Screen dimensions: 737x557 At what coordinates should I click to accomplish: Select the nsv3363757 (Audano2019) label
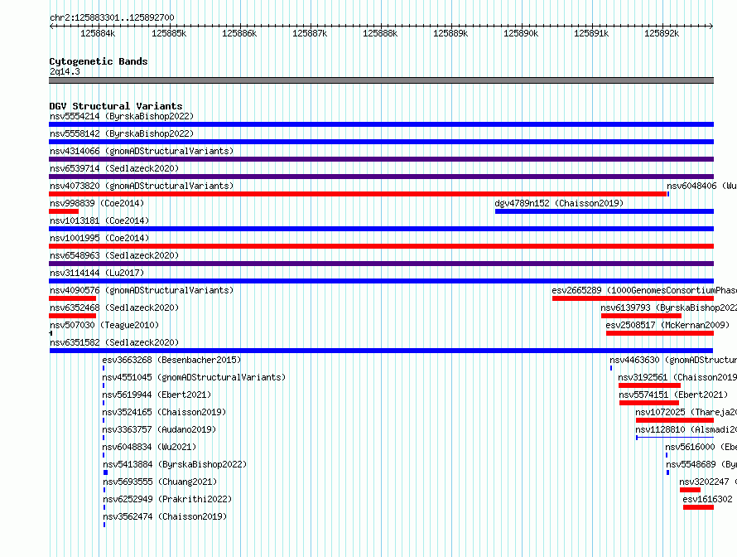point(159,429)
